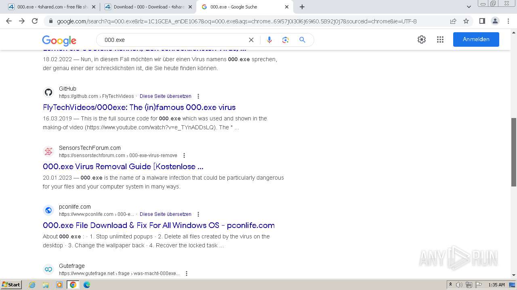
Task: Toggle the Chrome side panel
Action: coord(482,21)
